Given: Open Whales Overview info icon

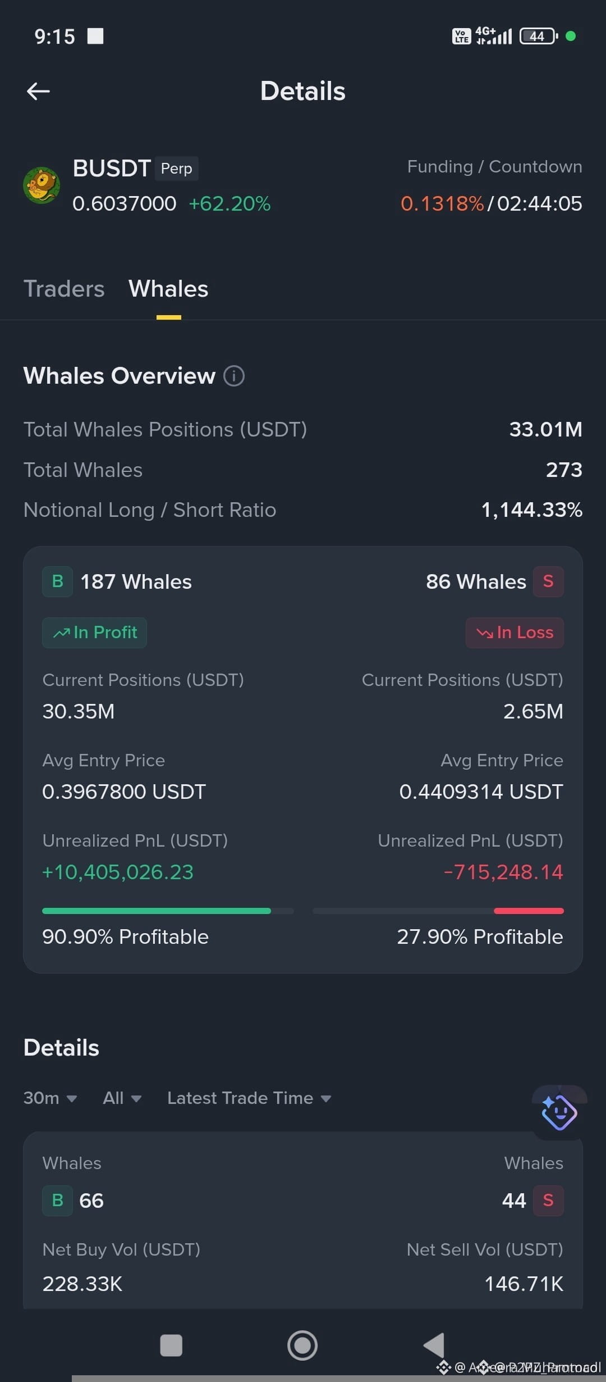Looking at the screenshot, I should [x=234, y=376].
